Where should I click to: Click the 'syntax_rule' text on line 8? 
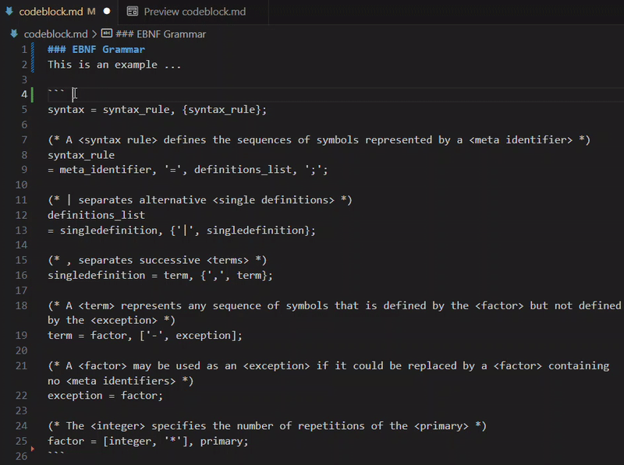81,155
